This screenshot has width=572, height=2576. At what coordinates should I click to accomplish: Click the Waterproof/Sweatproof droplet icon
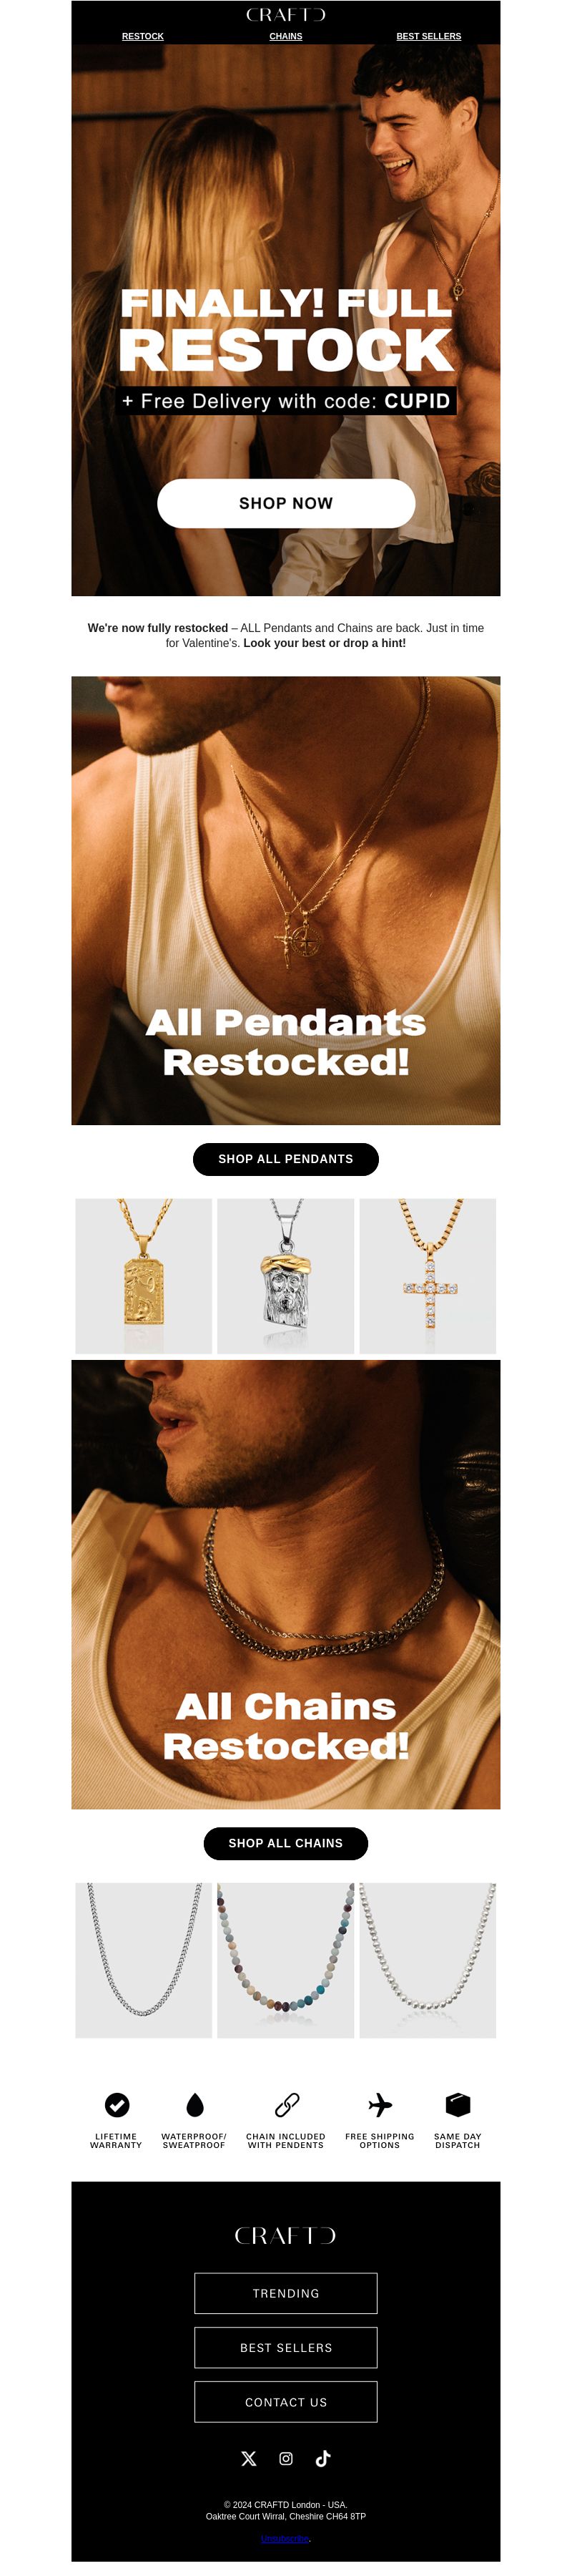click(x=194, y=2104)
